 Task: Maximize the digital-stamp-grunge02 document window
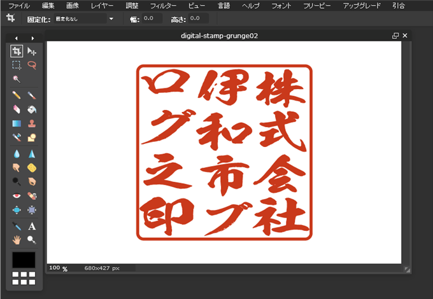click(395, 36)
